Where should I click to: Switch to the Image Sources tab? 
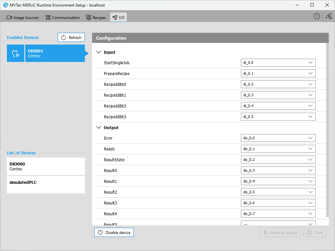[x=23, y=18]
